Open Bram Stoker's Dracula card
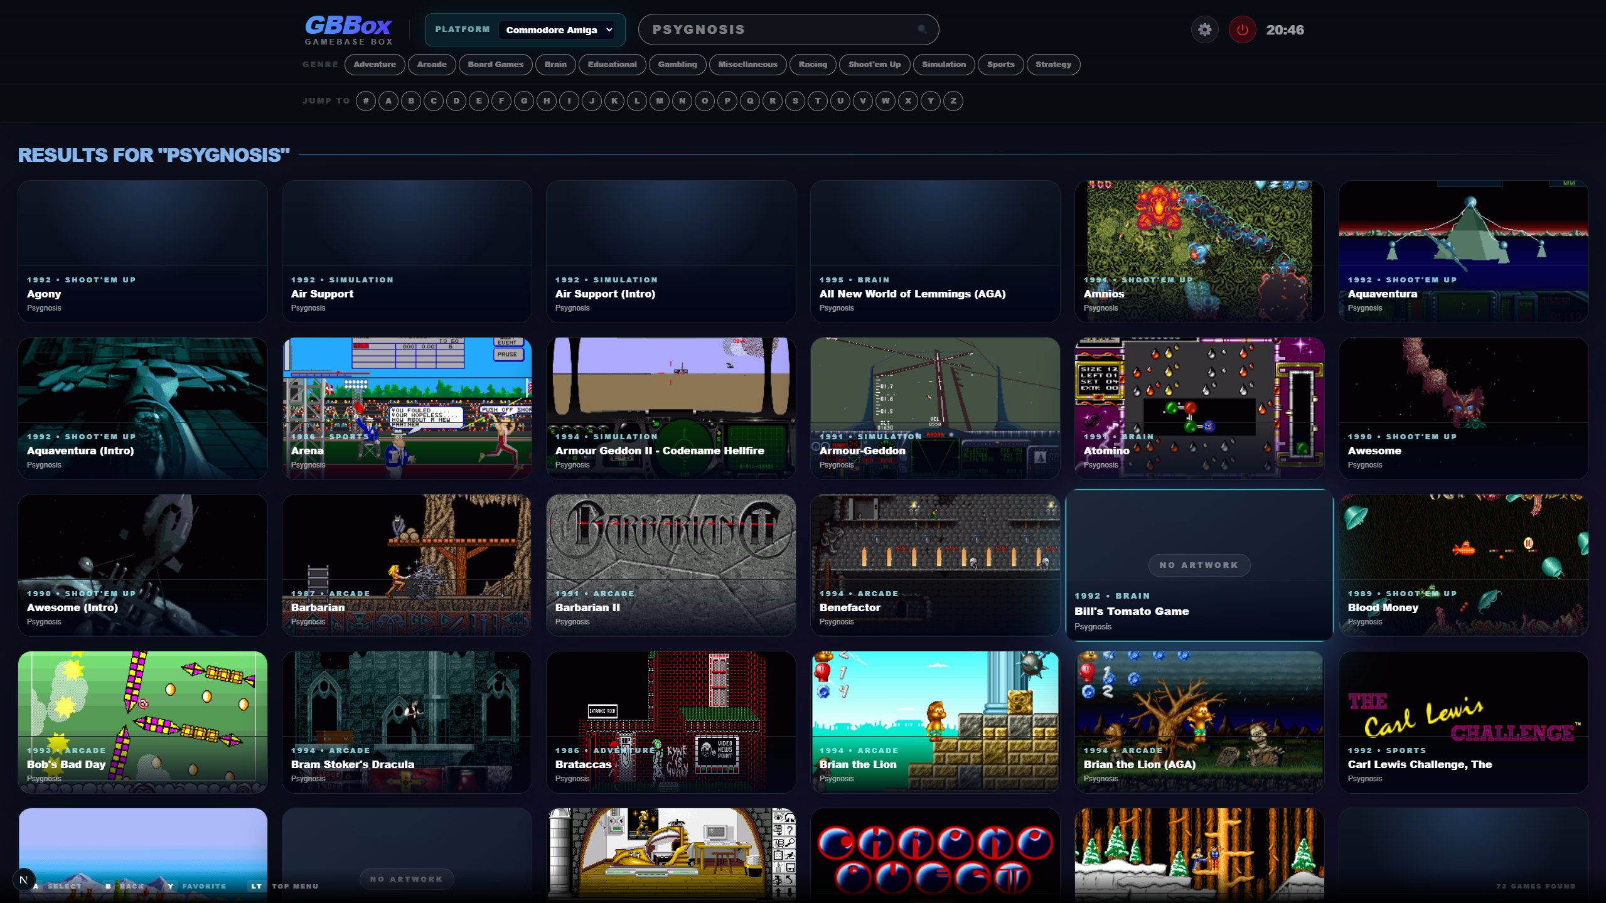The height and width of the screenshot is (903, 1606). pos(407,722)
